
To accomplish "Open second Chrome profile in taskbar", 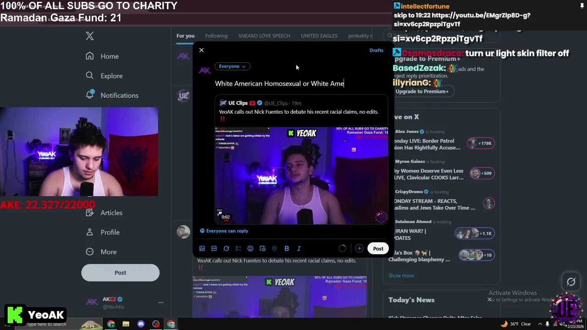I will coord(171,324).
